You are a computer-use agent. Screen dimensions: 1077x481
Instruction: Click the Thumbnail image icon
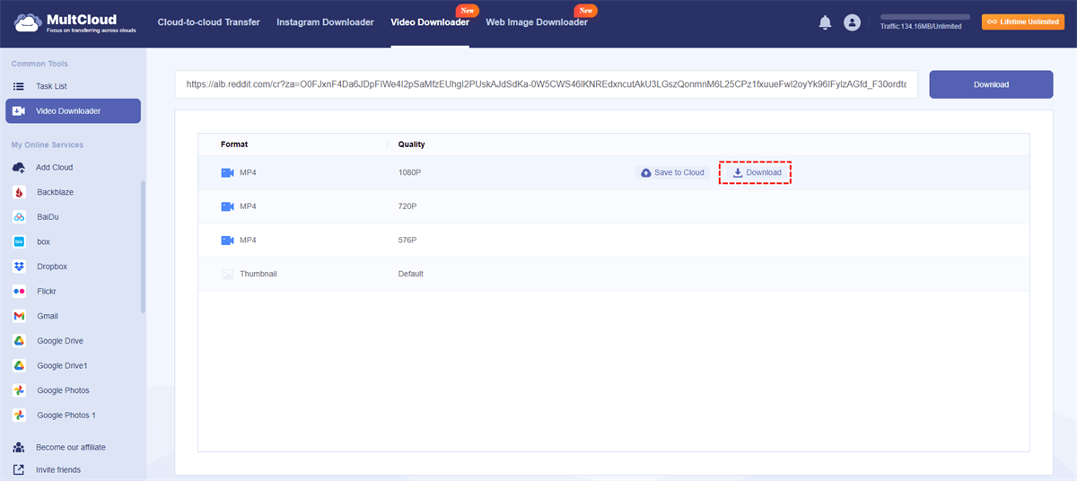point(227,274)
